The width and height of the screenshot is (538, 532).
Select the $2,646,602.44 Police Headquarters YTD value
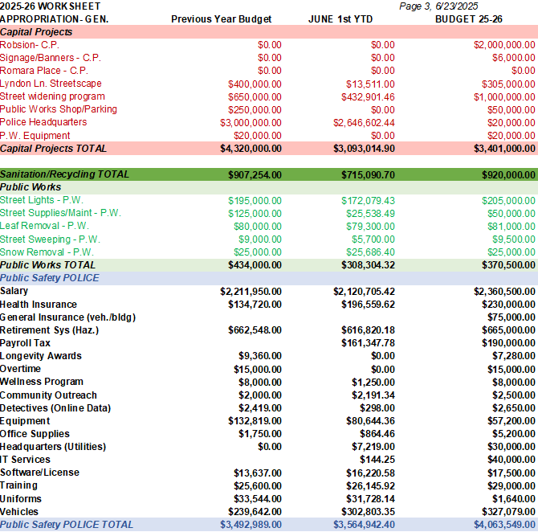364,123
